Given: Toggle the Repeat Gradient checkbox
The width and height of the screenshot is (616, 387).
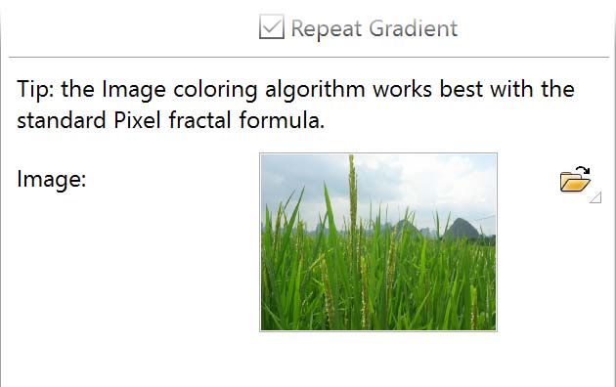Looking at the screenshot, I should [x=272, y=26].
